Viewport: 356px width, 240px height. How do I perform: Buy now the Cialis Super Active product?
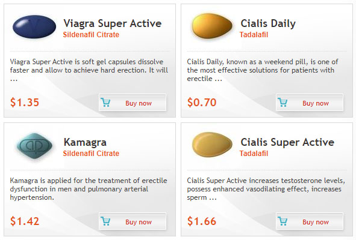[x=310, y=221]
